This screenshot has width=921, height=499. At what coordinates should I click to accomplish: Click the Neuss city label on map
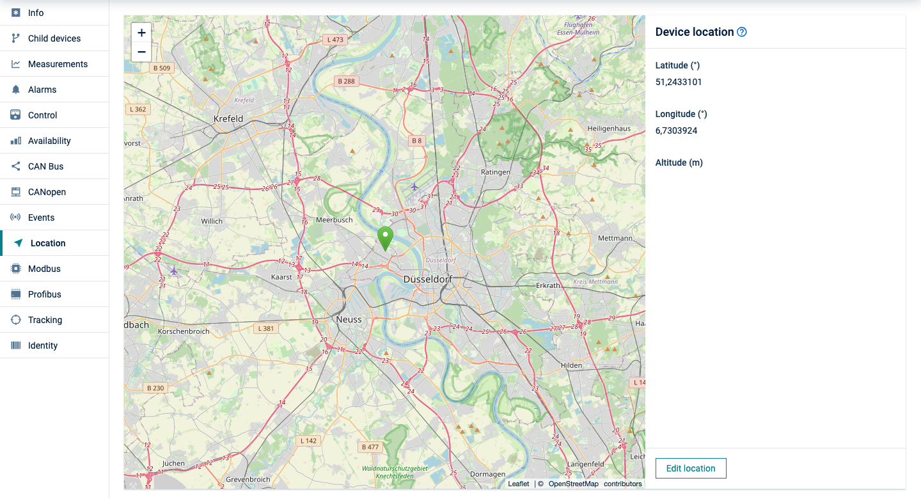pos(349,319)
